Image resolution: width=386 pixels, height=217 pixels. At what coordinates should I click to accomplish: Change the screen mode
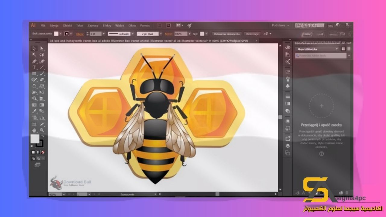tap(37, 165)
